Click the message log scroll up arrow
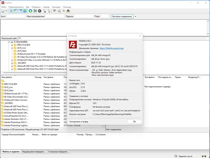Screen dimensions: 210x158 tap(208, 21)
